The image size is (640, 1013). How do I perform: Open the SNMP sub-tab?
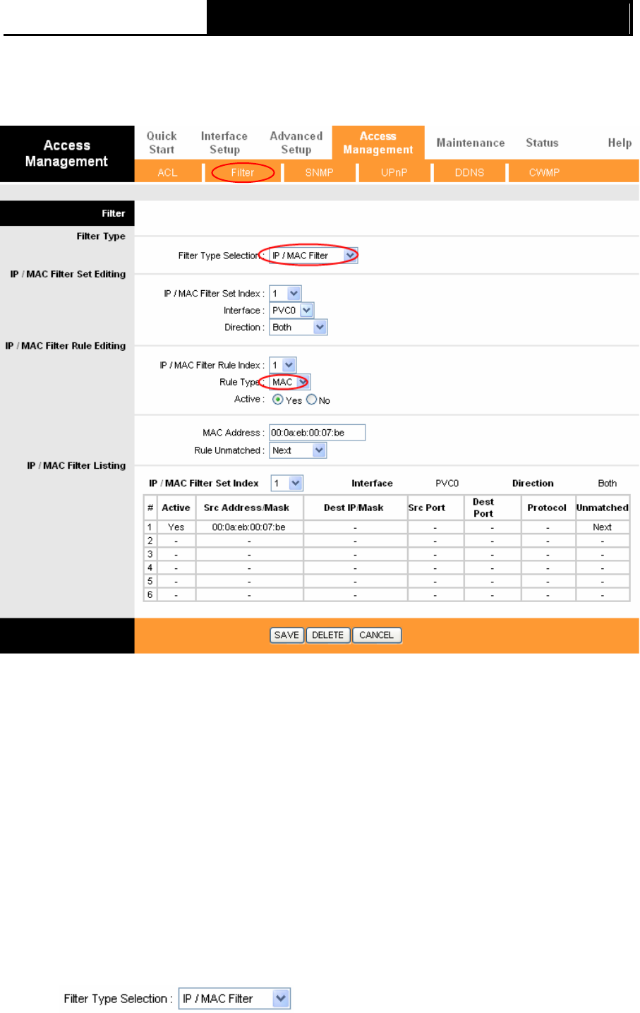pos(319,172)
